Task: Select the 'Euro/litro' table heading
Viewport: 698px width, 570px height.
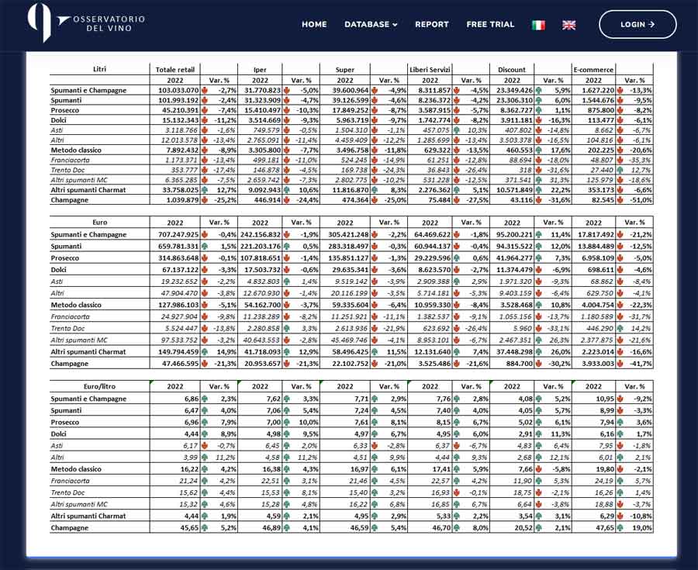Action: pos(100,386)
